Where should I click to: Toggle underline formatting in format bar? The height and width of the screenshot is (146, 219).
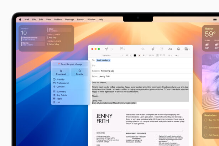pyautogui.click(x=150, y=56)
